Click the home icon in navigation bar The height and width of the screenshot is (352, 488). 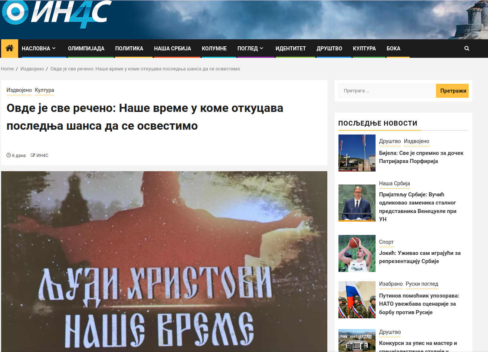10,48
